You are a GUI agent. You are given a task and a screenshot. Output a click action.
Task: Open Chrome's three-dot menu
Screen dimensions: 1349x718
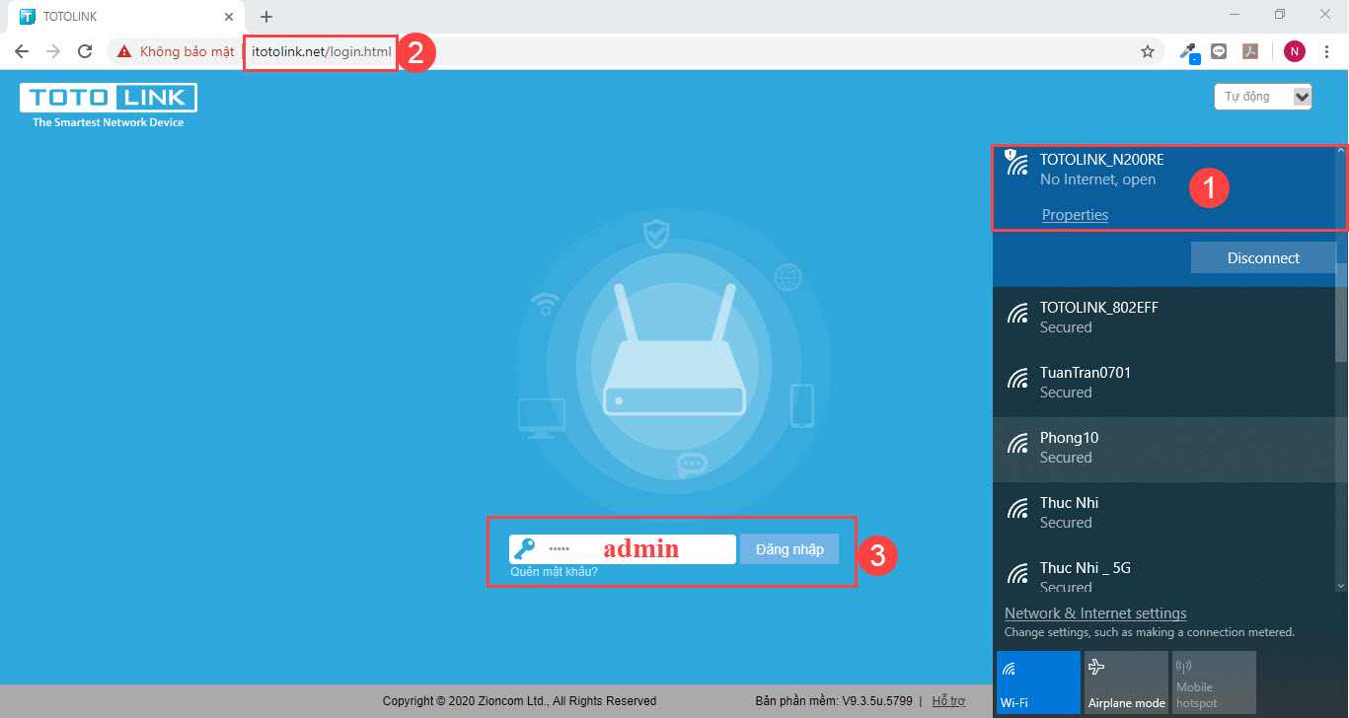coord(1327,51)
